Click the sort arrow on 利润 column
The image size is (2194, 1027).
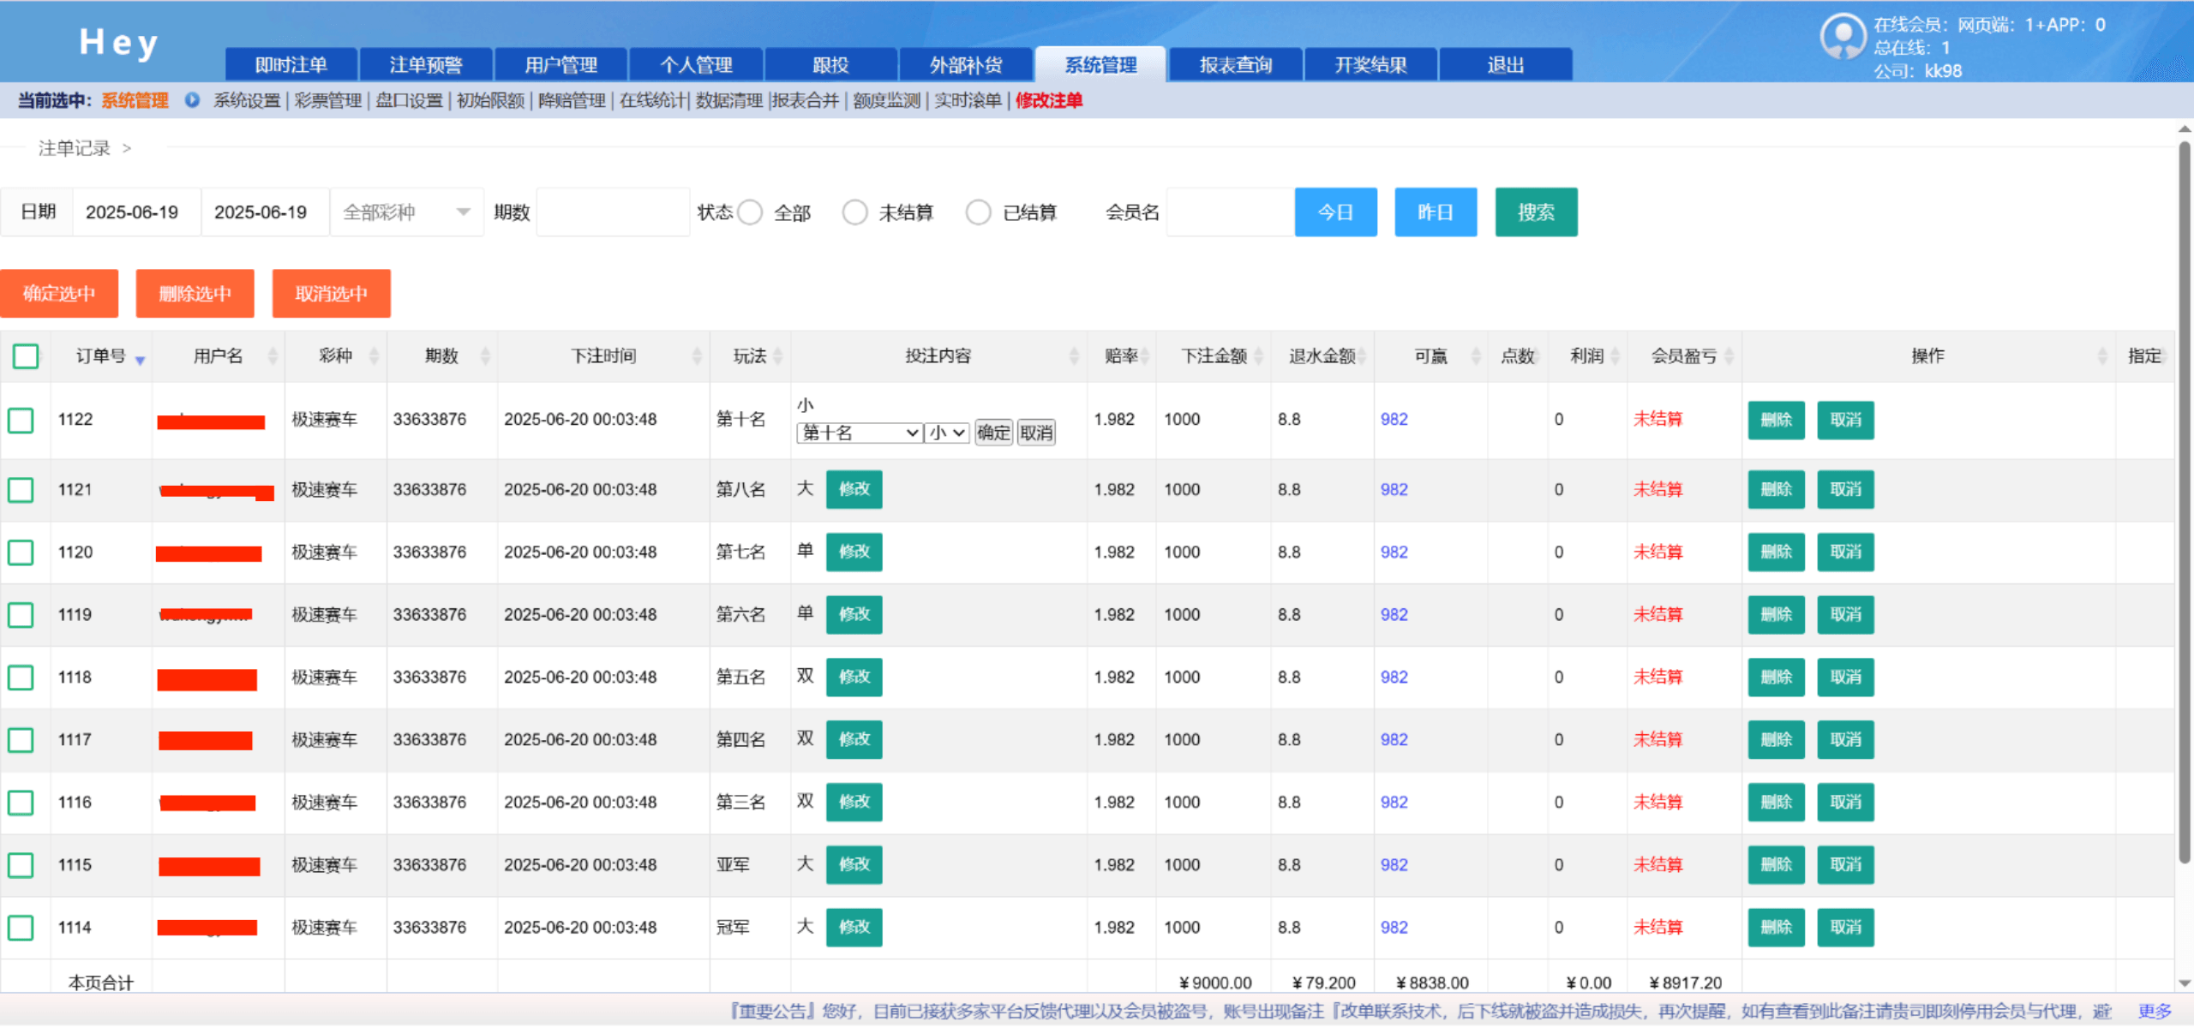(x=1616, y=355)
